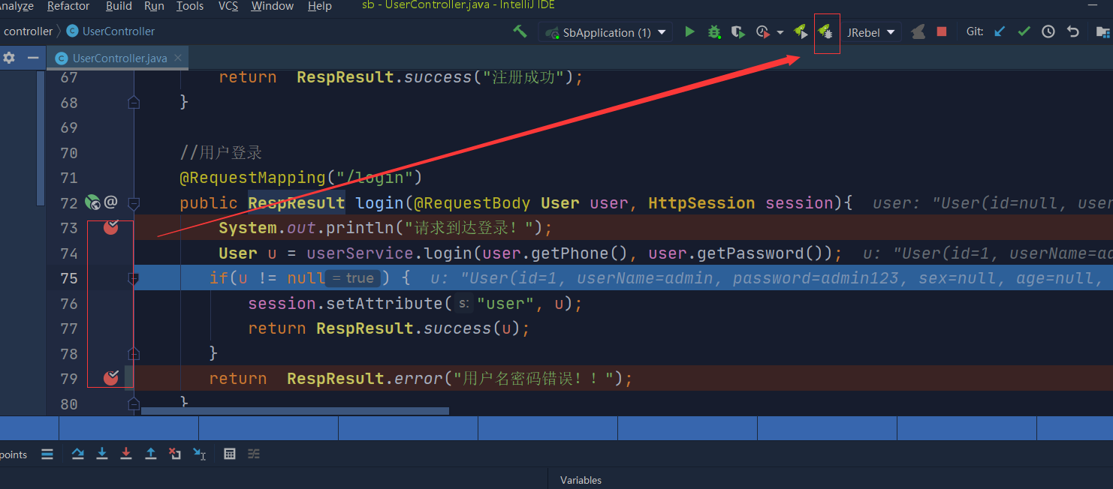Open Git Show History clock icon
This screenshot has width=1113, height=489.
(1048, 31)
